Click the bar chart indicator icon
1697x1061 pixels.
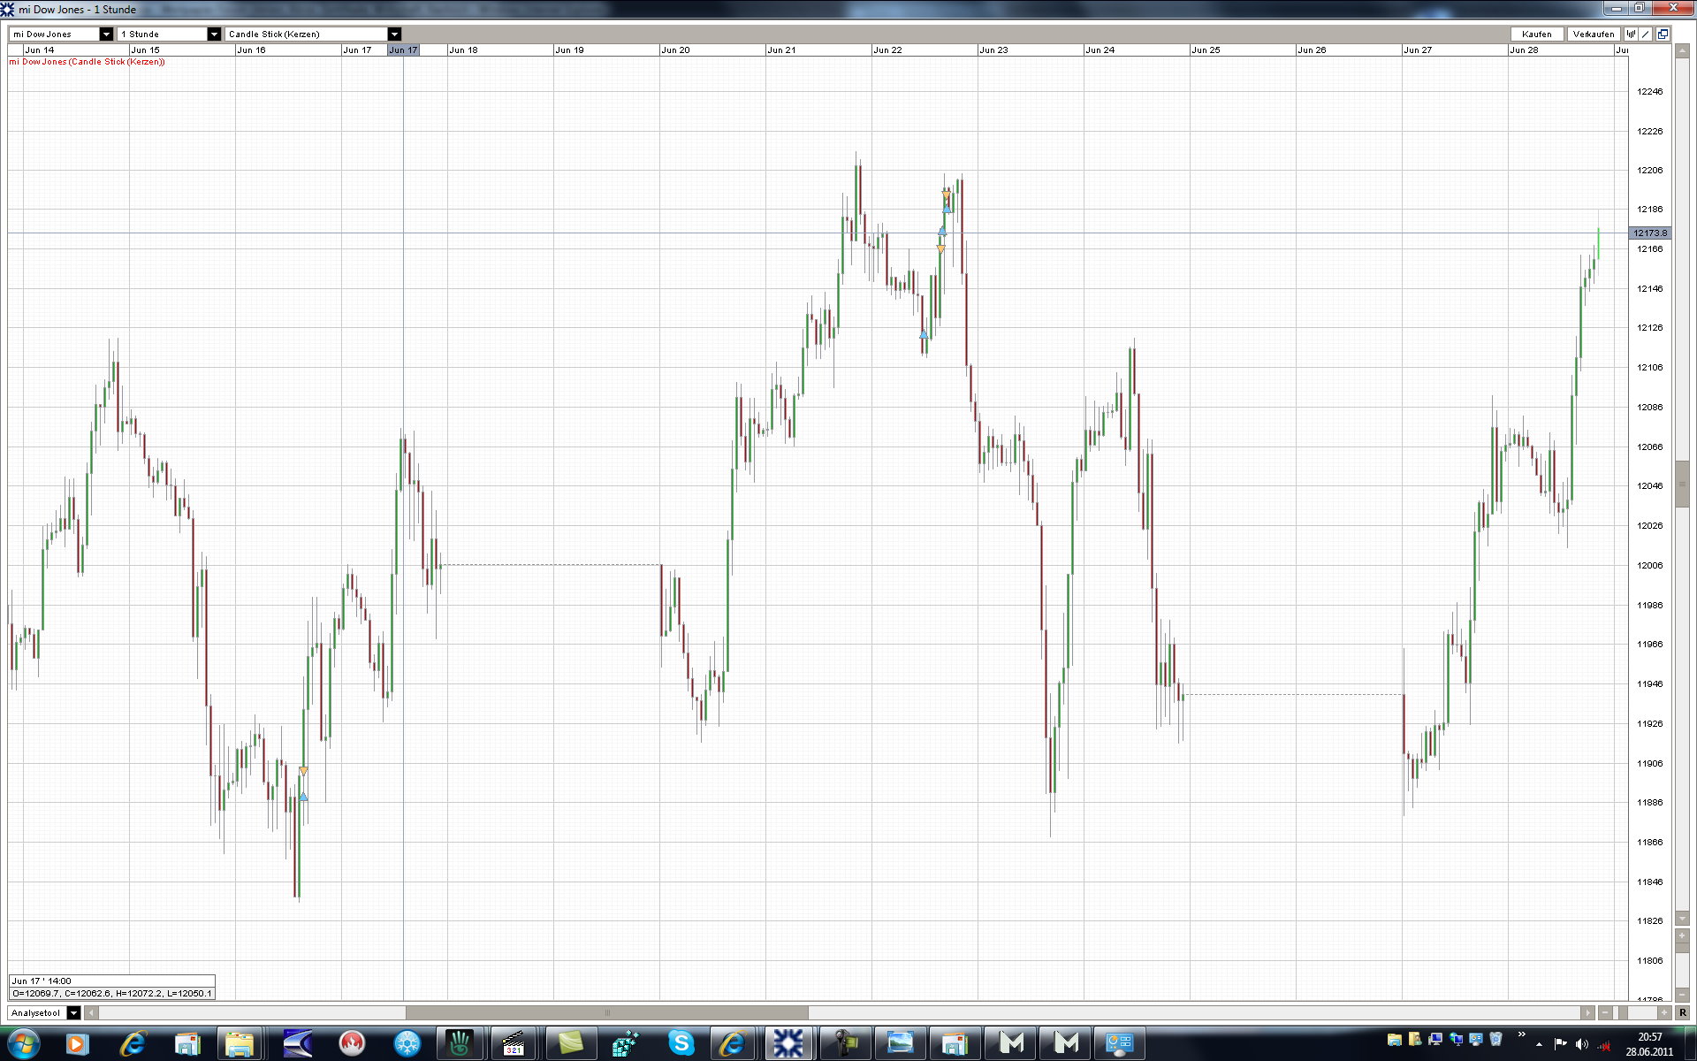coord(1632,34)
